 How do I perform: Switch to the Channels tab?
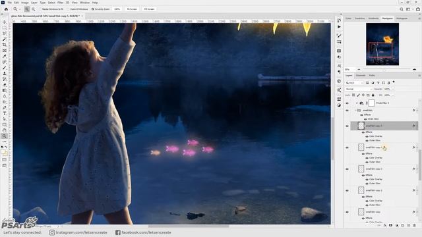point(361,76)
